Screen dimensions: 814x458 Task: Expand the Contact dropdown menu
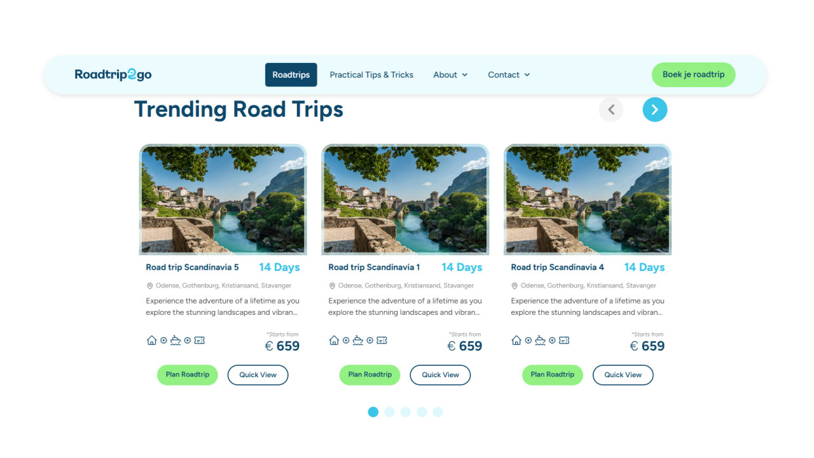pyautogui.click(x=509, y=74)
